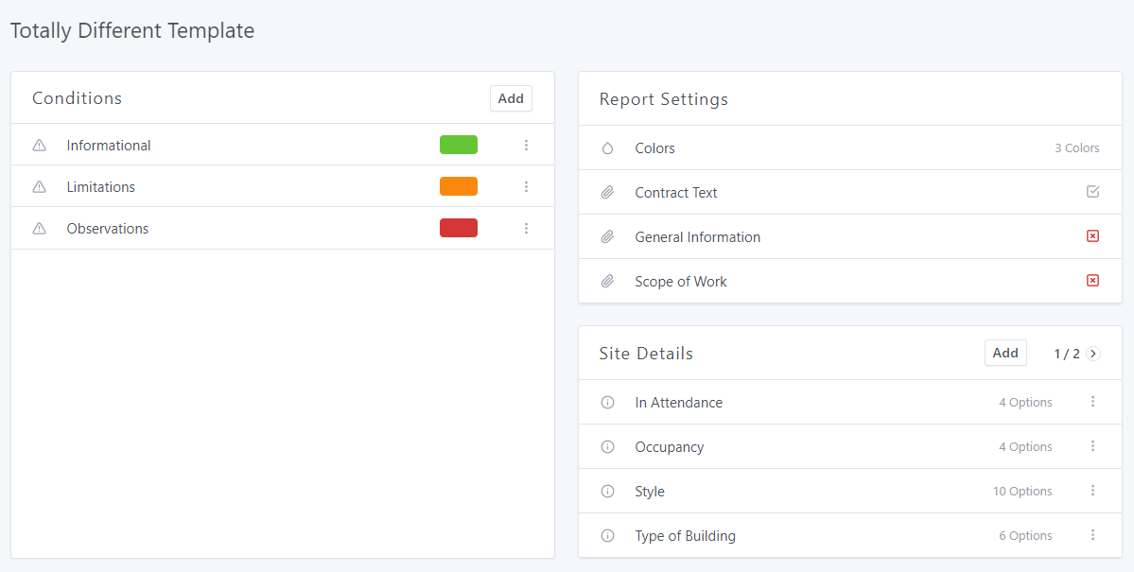Open the three-dot menu for Informational
Viewport: 1134px width, 572px height.
pyautogui.click(x=526, y=146)
